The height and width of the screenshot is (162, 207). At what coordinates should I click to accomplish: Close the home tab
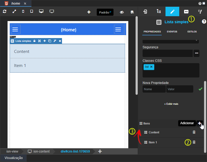tap(25, 4)
